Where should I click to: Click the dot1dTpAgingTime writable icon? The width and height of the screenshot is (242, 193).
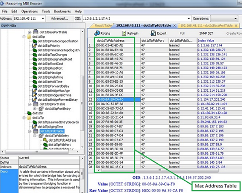click(34, 126)
